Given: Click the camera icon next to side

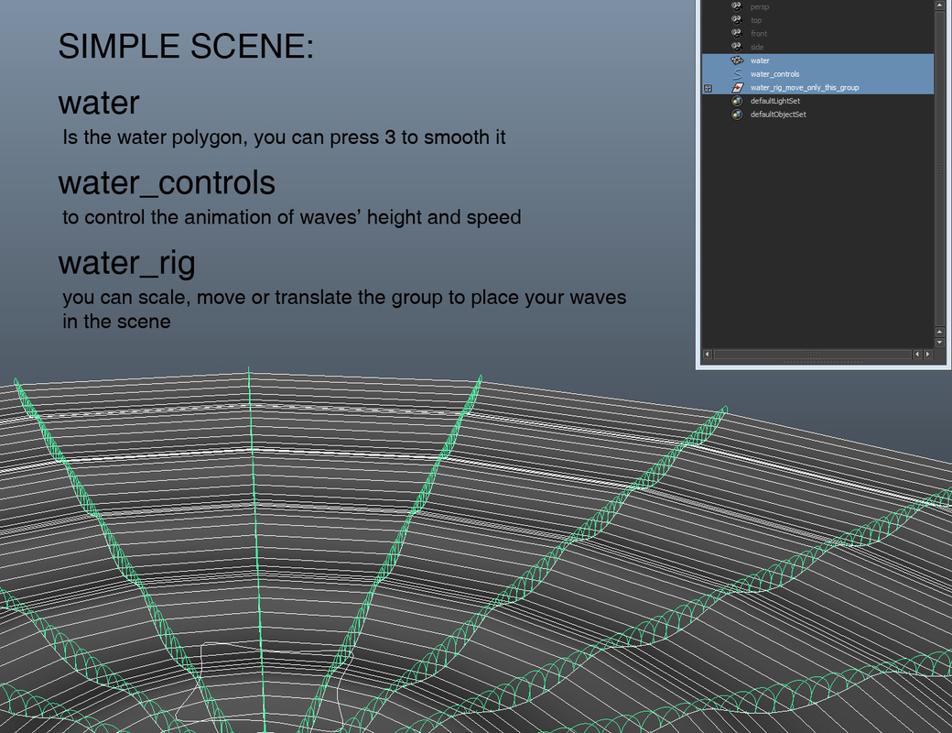Looking at the screenshot, I should [x=736, y=47].
